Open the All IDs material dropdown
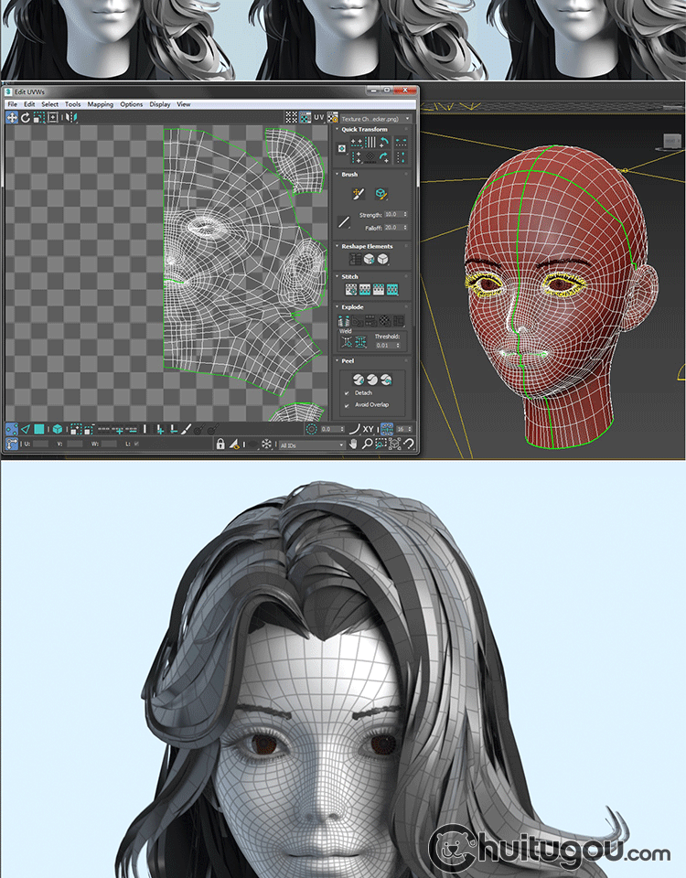 (312, 445)
